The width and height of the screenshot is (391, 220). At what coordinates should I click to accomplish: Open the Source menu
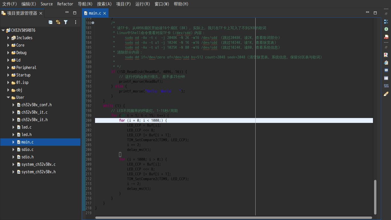tap(47, 4)
